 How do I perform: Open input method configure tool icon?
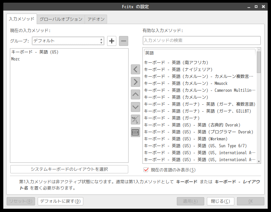[x=135, y=120]
